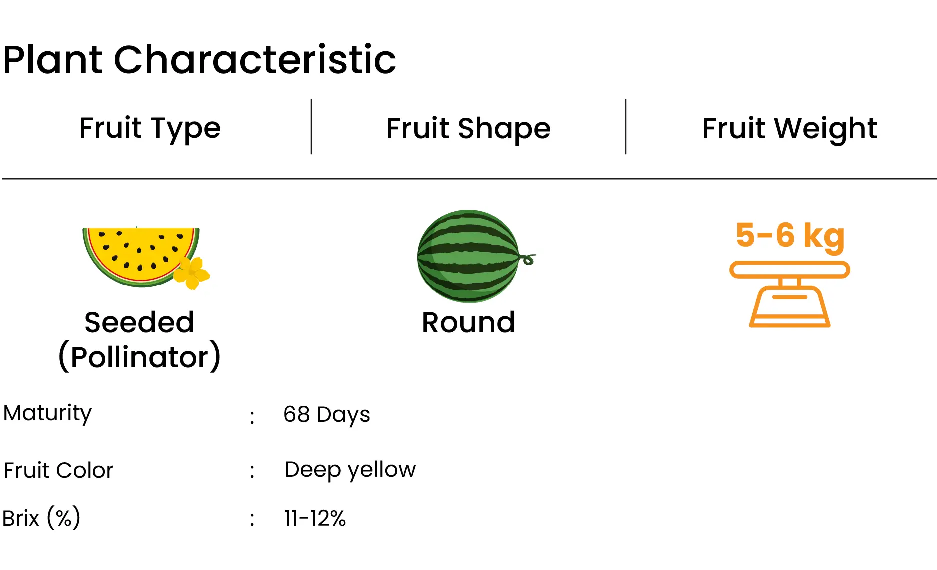Select the Fruit Weight column header
Screen dimensions: 937x570
click(789, 128)
